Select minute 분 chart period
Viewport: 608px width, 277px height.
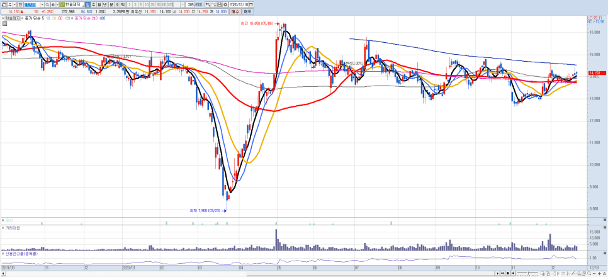pyautogui.click(x=111, y=4)
